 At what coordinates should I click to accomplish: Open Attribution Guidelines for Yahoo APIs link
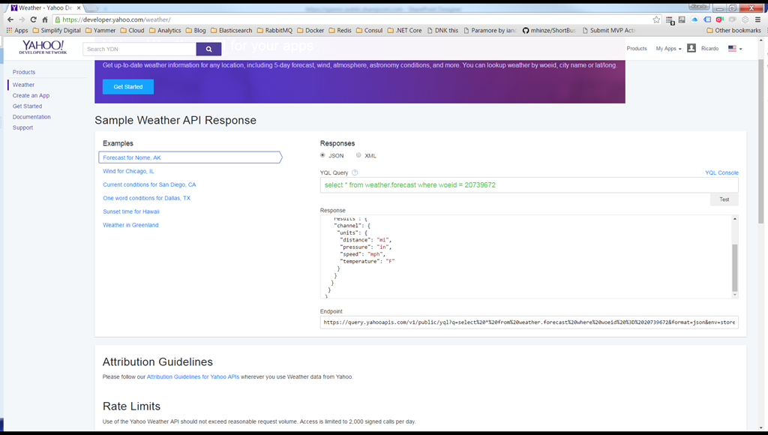193,376
